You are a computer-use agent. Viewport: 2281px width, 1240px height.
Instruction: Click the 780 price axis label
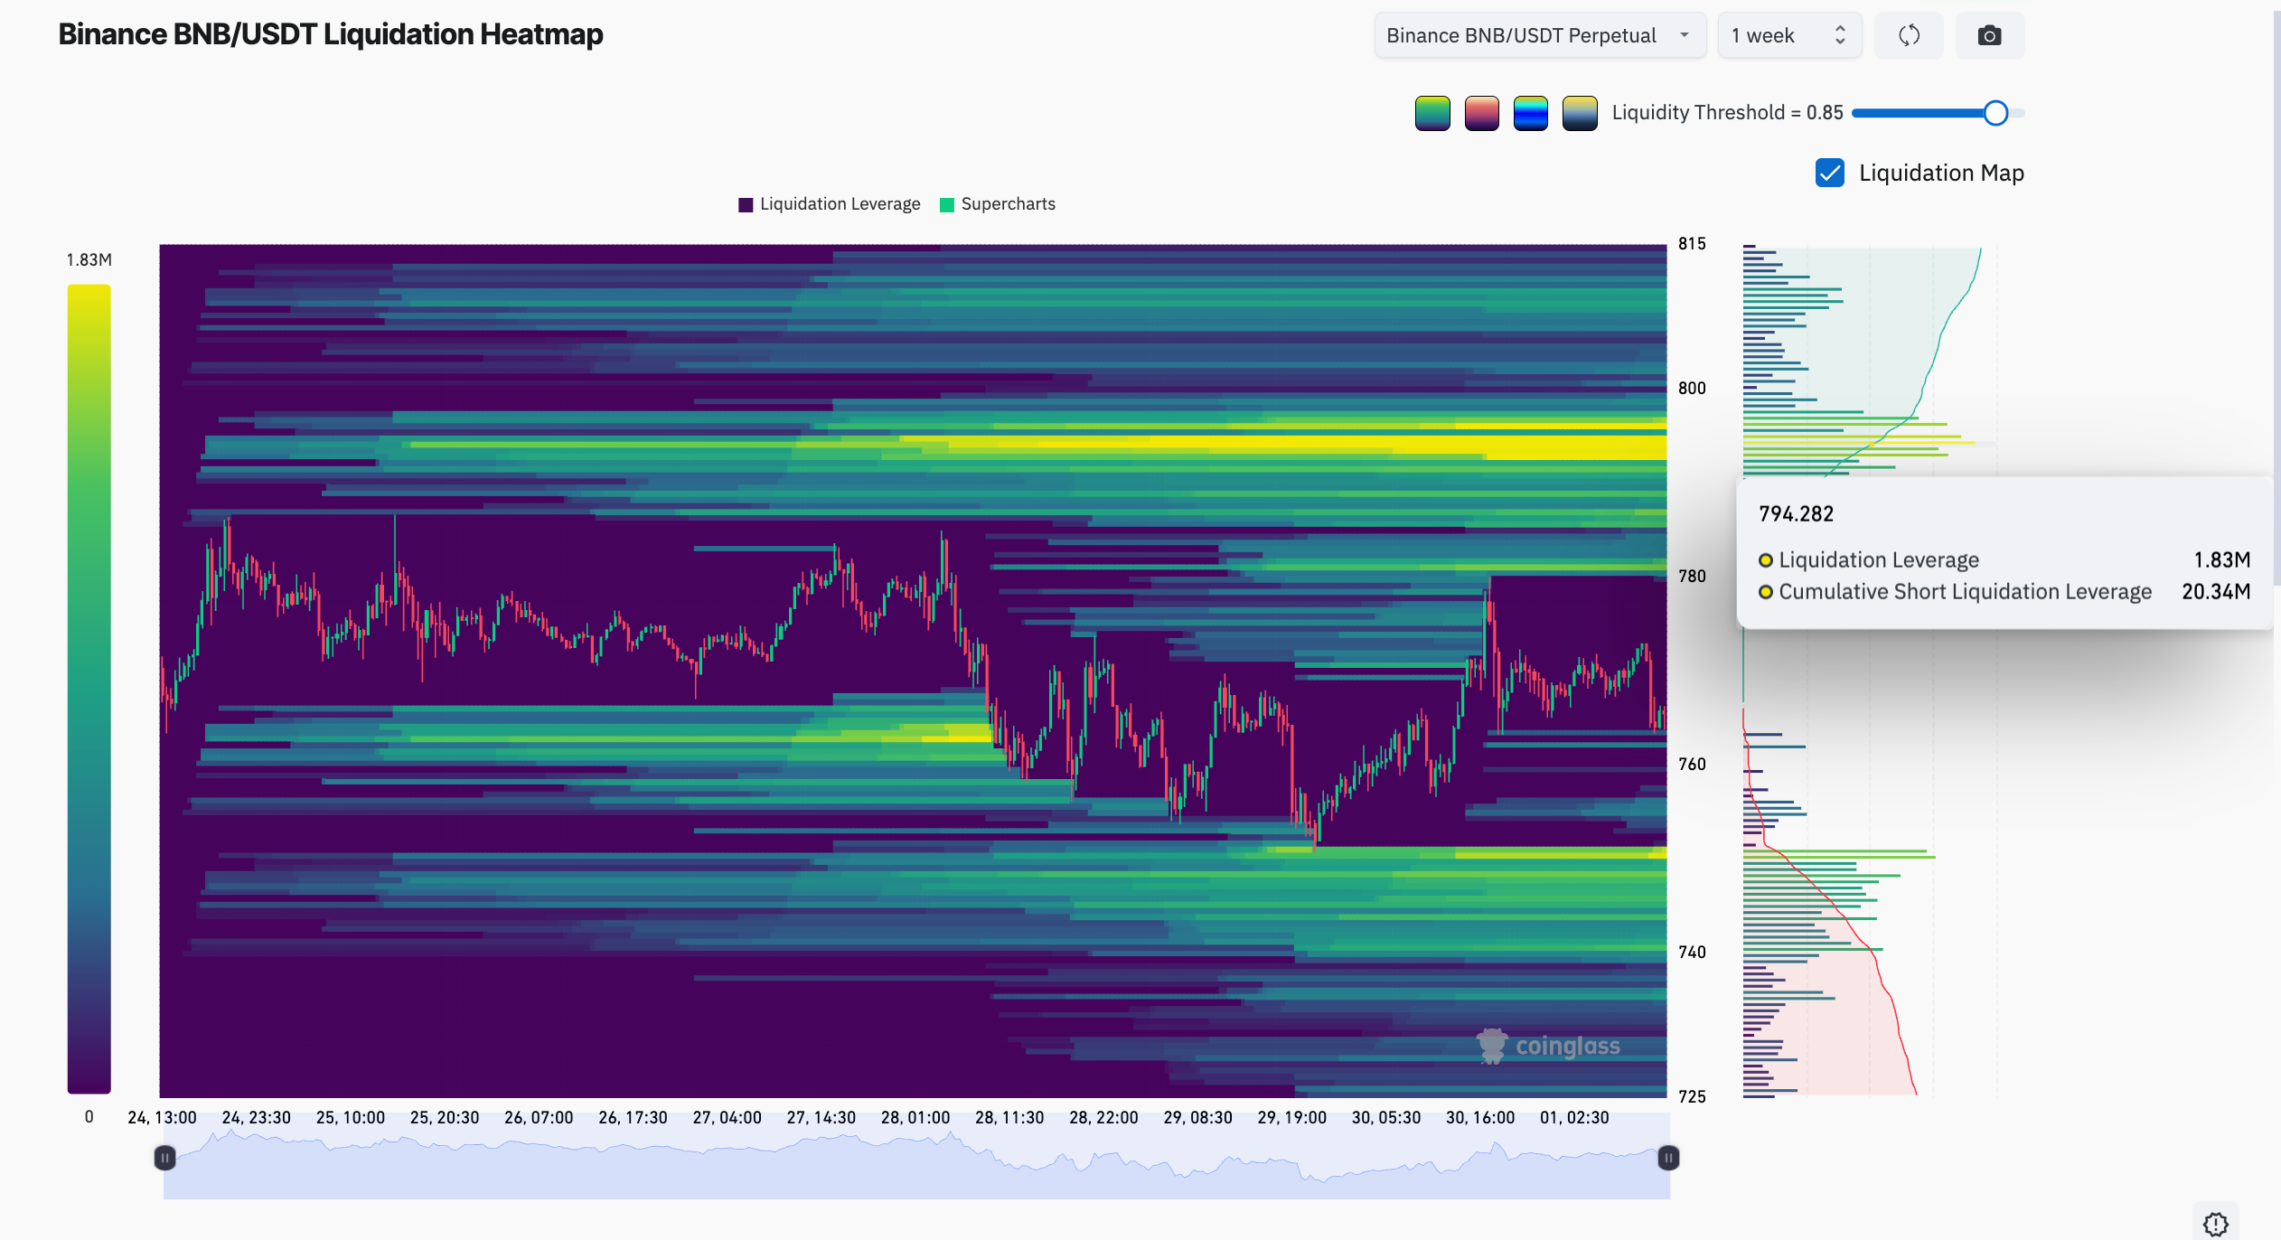click(1692, 577)
